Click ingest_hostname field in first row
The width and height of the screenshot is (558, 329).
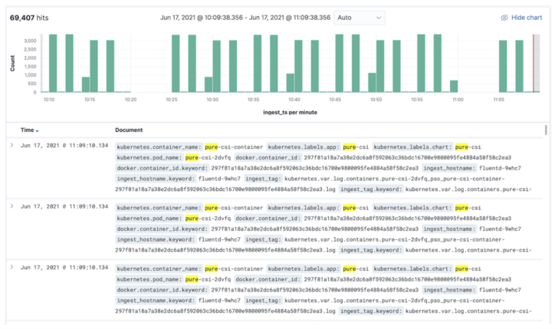449,168
